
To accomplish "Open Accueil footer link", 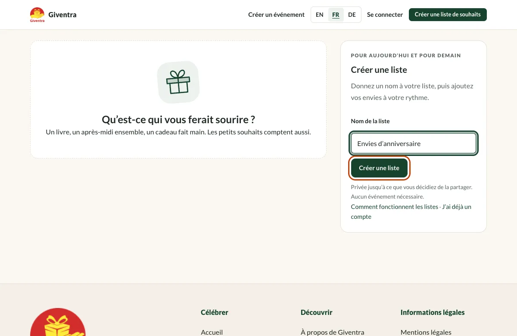I will pyautogui.click(x=212, y=332).
